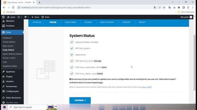Click PHP max_execution_time check icon
This screenshot has width=197, height=110.
[72, 67]
